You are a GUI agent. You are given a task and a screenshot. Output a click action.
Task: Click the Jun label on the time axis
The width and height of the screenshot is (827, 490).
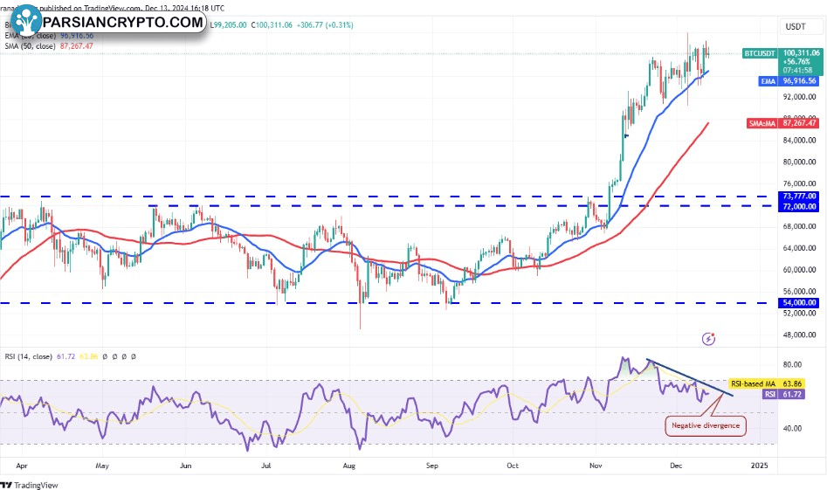[186, 466]
